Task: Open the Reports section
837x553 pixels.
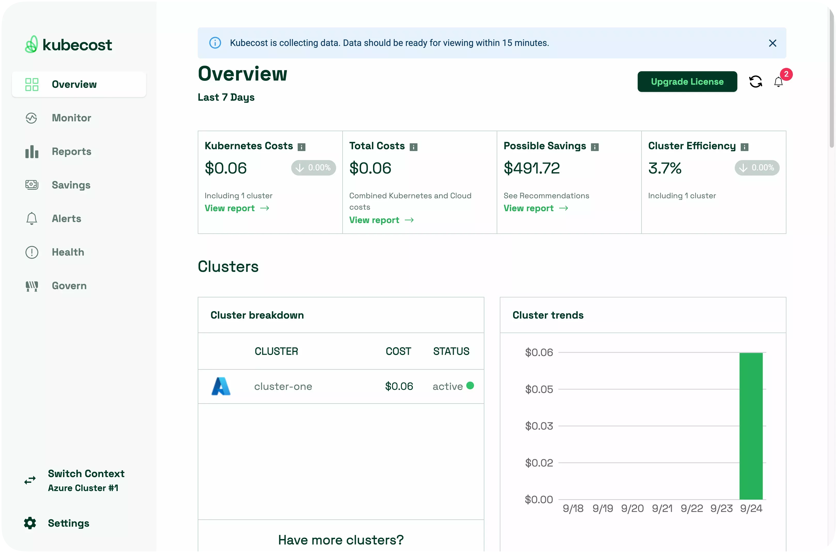Action: pos(72,151)
